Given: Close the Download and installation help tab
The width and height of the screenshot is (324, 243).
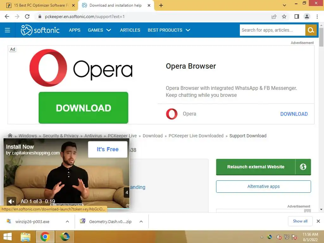Looking at the screenshot, I should [x=149, y=5].
